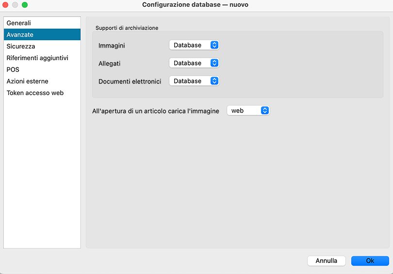Open the image loading source dropdown set to web
393x274 pixels.
click(248, 111)
